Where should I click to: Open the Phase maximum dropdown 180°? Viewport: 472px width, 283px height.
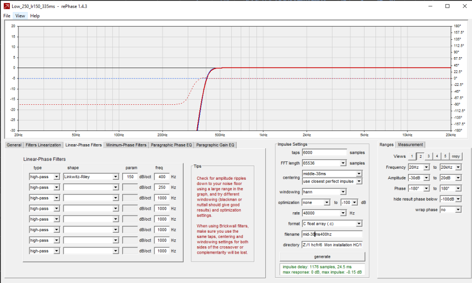click(x=450, y=188)
